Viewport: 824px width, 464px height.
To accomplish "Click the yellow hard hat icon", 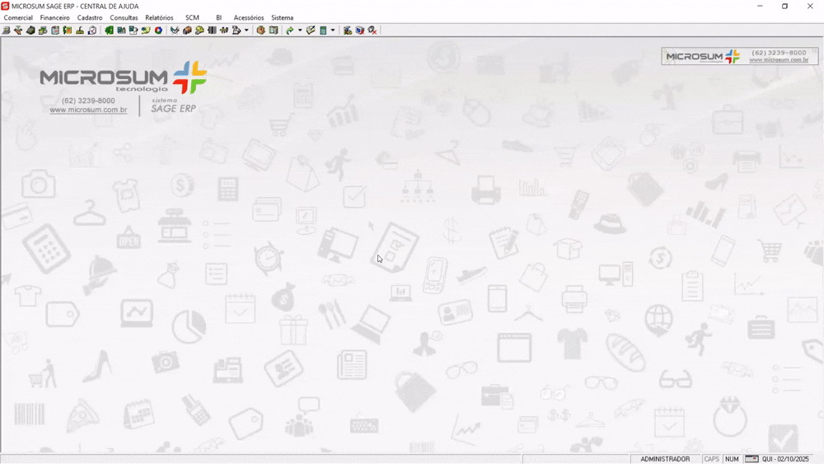I will coord(199,30).
